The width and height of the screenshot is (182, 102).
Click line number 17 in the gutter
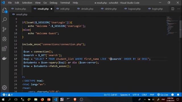tap(16, 59)
